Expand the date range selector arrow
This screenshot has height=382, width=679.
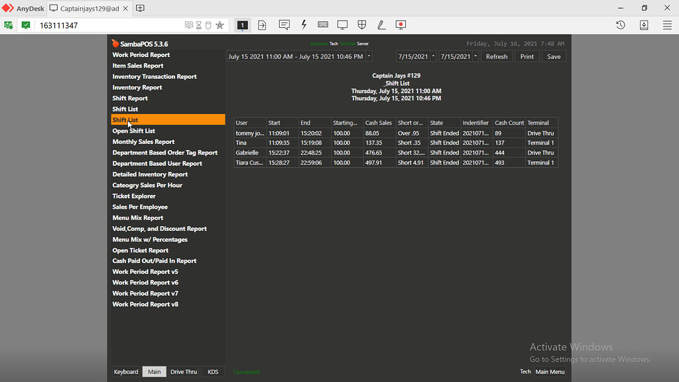tap(369, 56)
